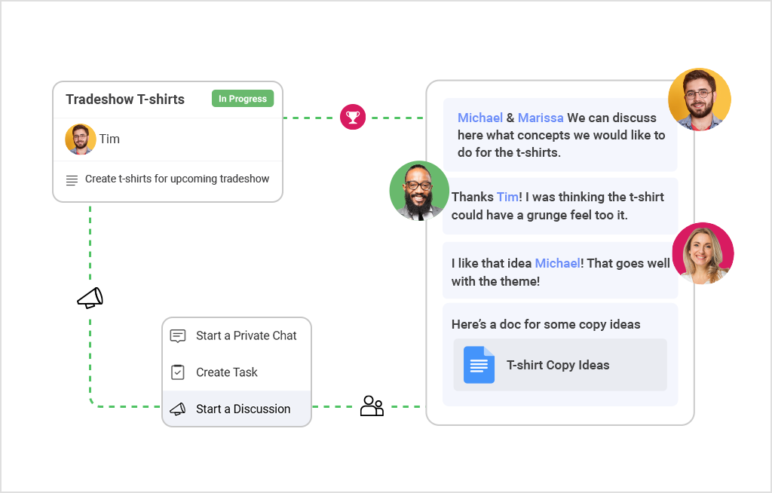772x493 pixels.
Task: Select the checkmark icon next to Create Task
Action: tap(179, 372)
